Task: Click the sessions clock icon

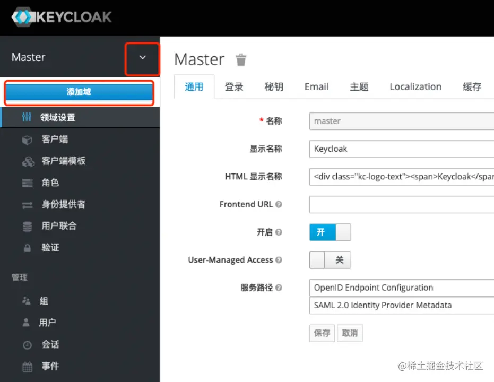Action: pos(28,345)
